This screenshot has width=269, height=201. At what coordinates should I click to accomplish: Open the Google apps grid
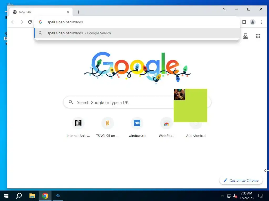(258, 36)
